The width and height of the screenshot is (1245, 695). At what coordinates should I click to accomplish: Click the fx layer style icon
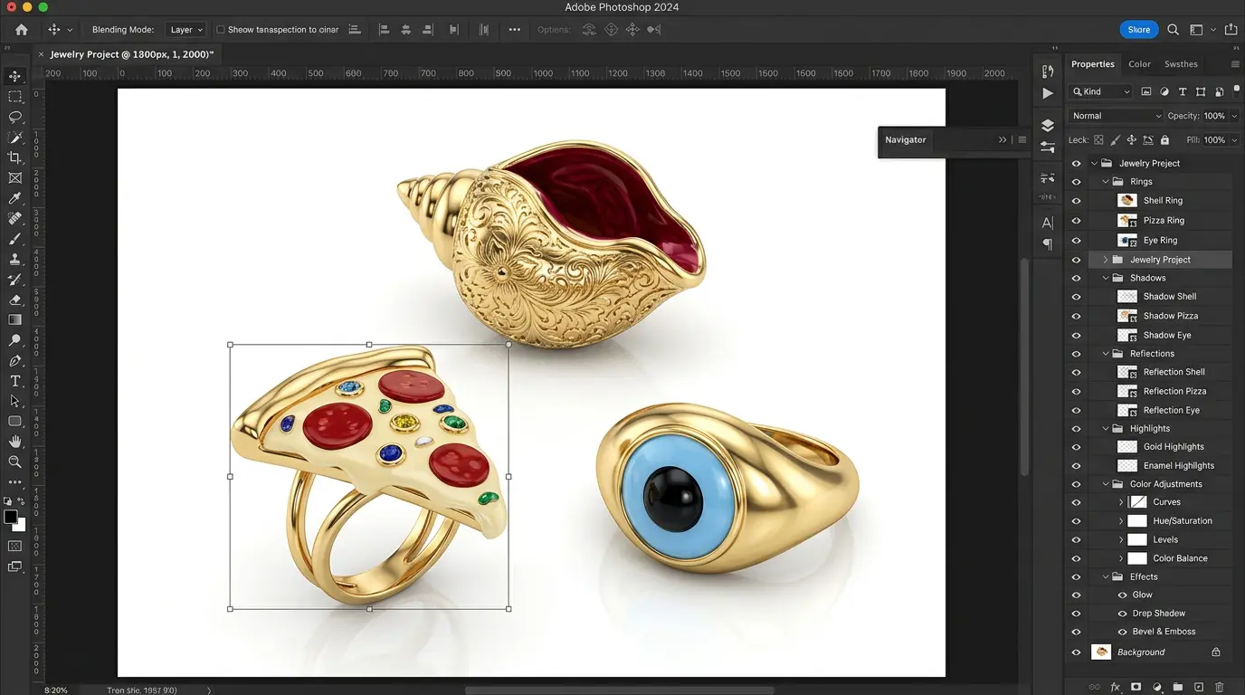(1116, 688)
